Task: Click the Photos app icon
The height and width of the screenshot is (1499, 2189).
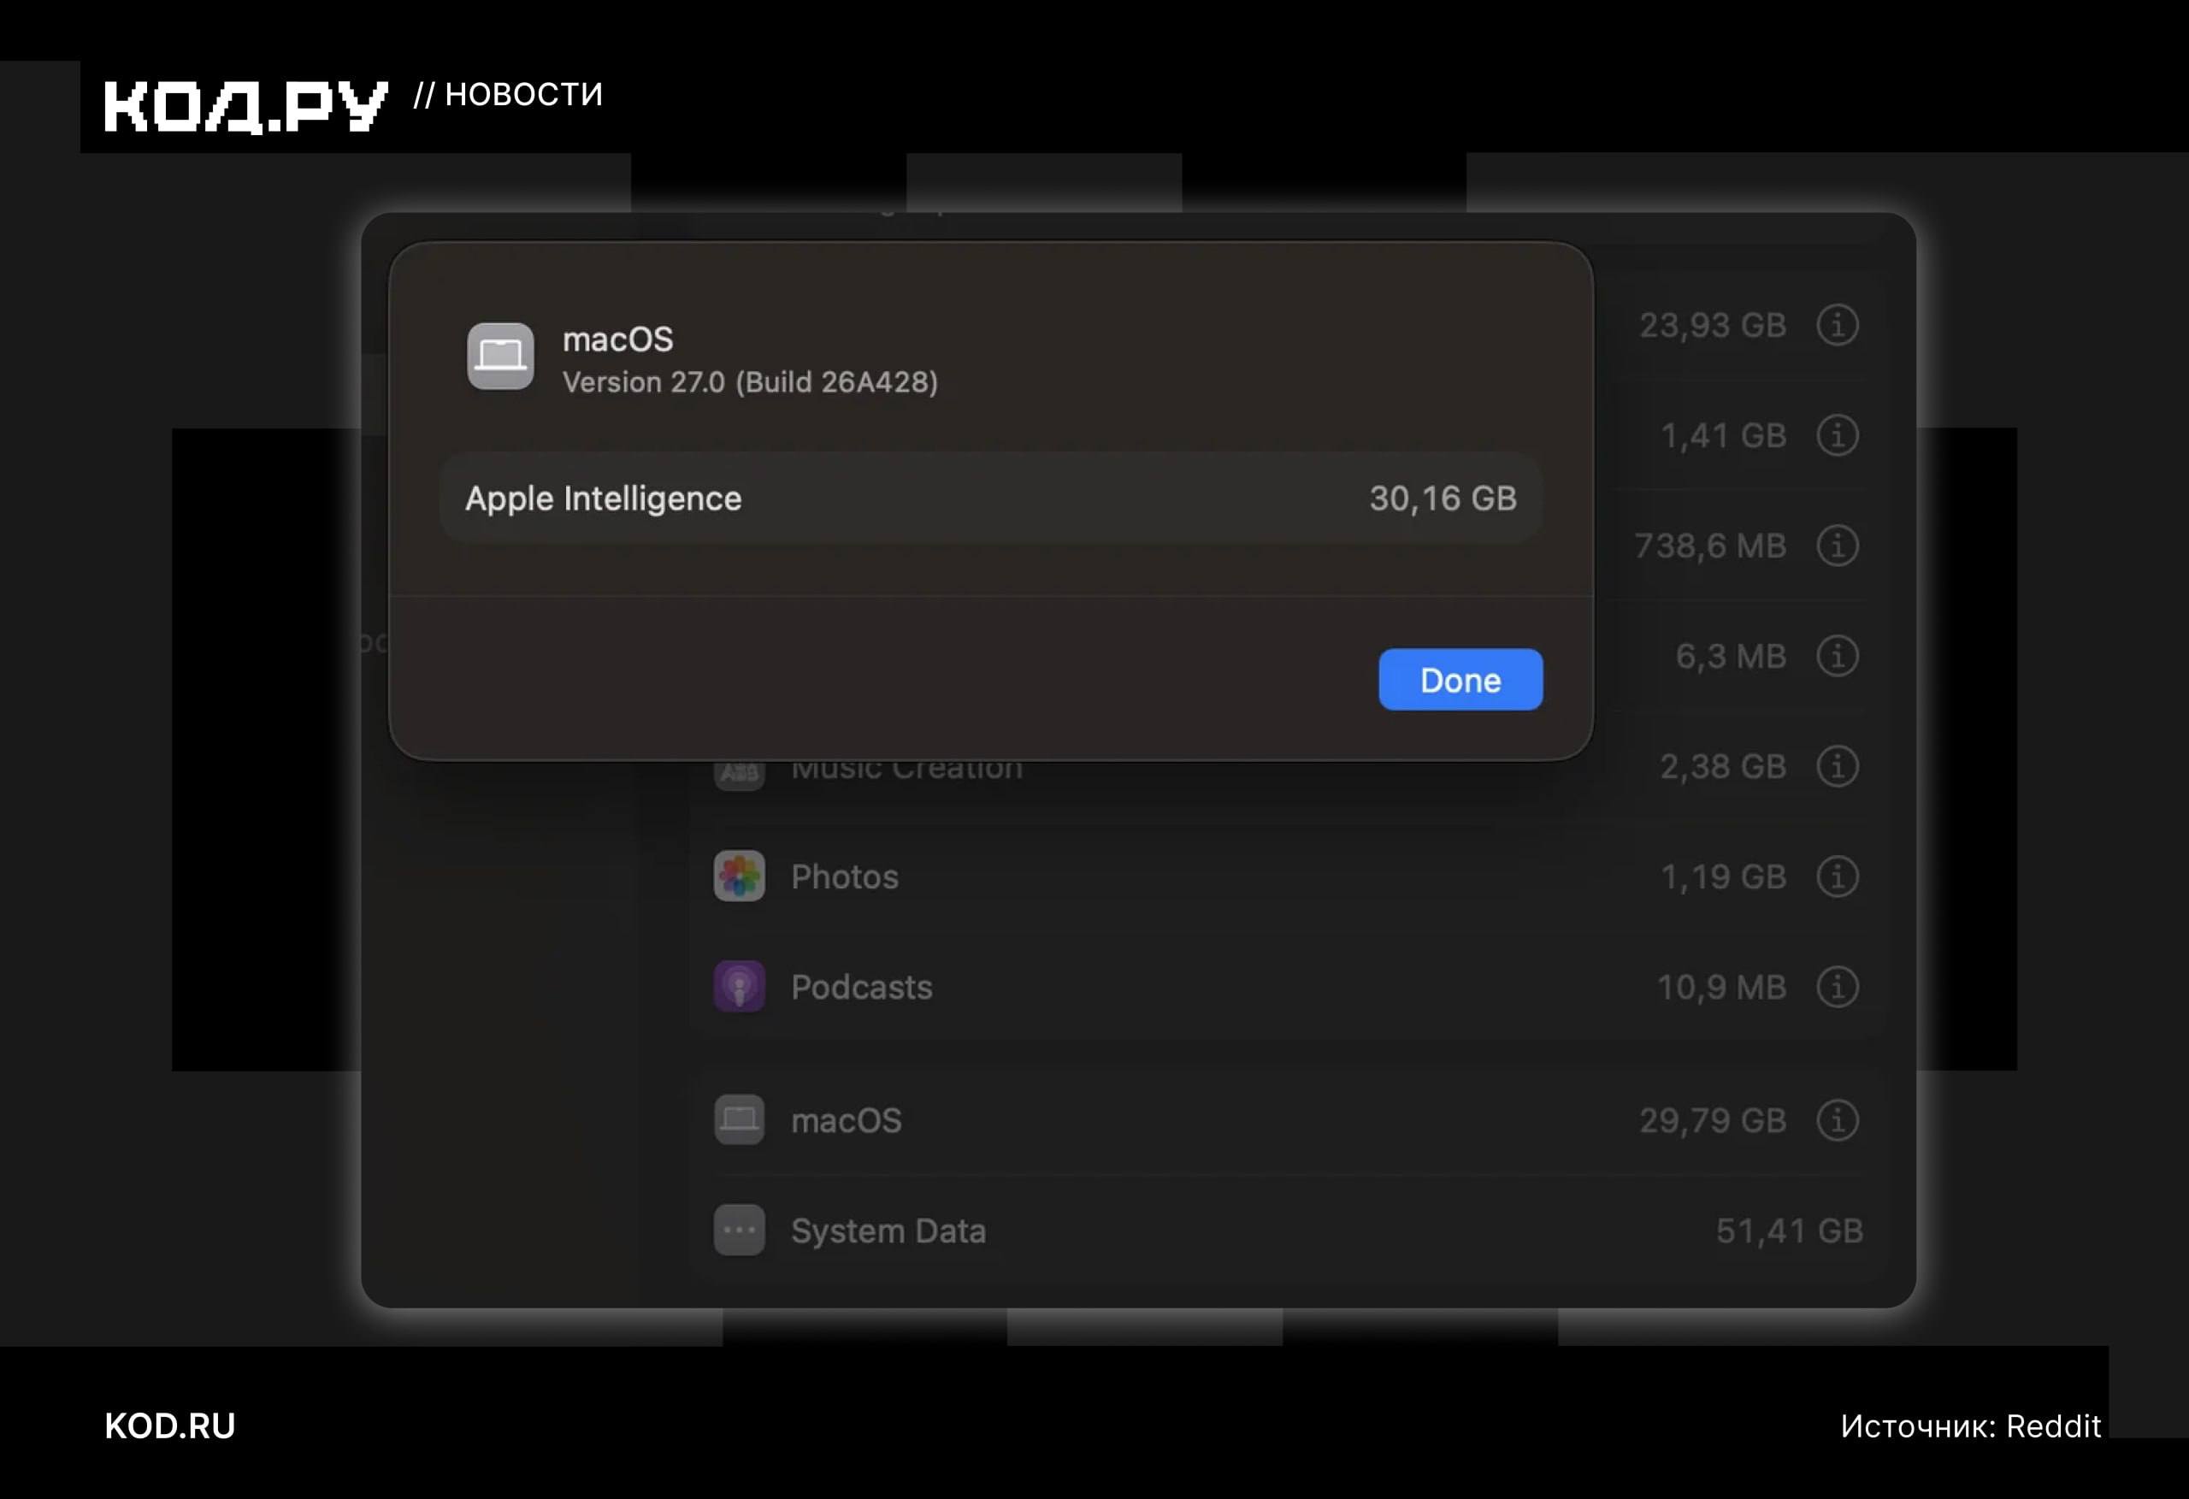Action: tap(740, 876)
